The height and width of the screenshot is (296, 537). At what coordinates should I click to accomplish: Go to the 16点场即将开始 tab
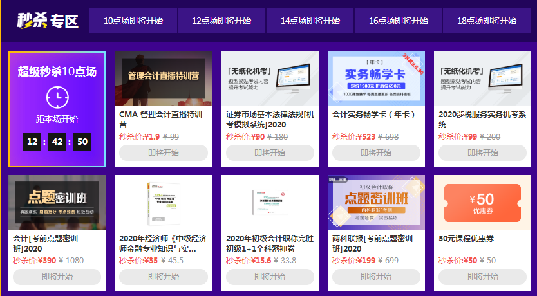pyautogui.click(x=399, y=21)
